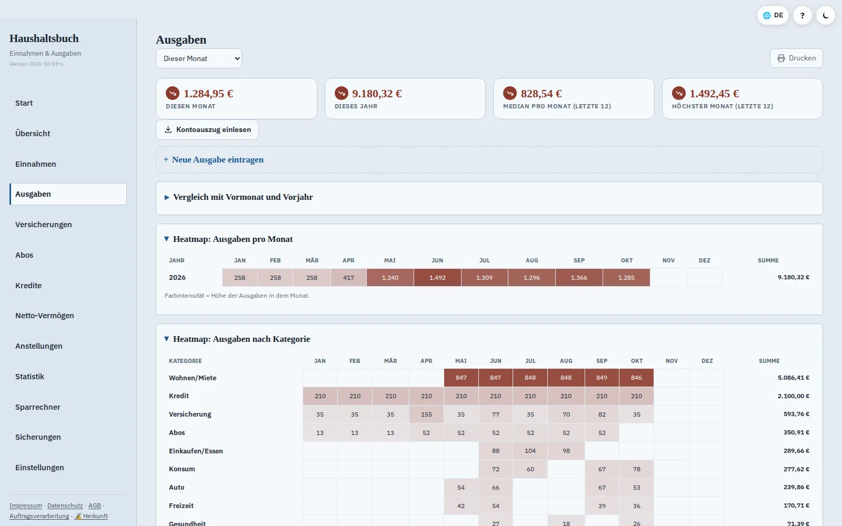
Task: Go to Netto-Vermögen in the sidebar
Action: [x=68, y=316]
